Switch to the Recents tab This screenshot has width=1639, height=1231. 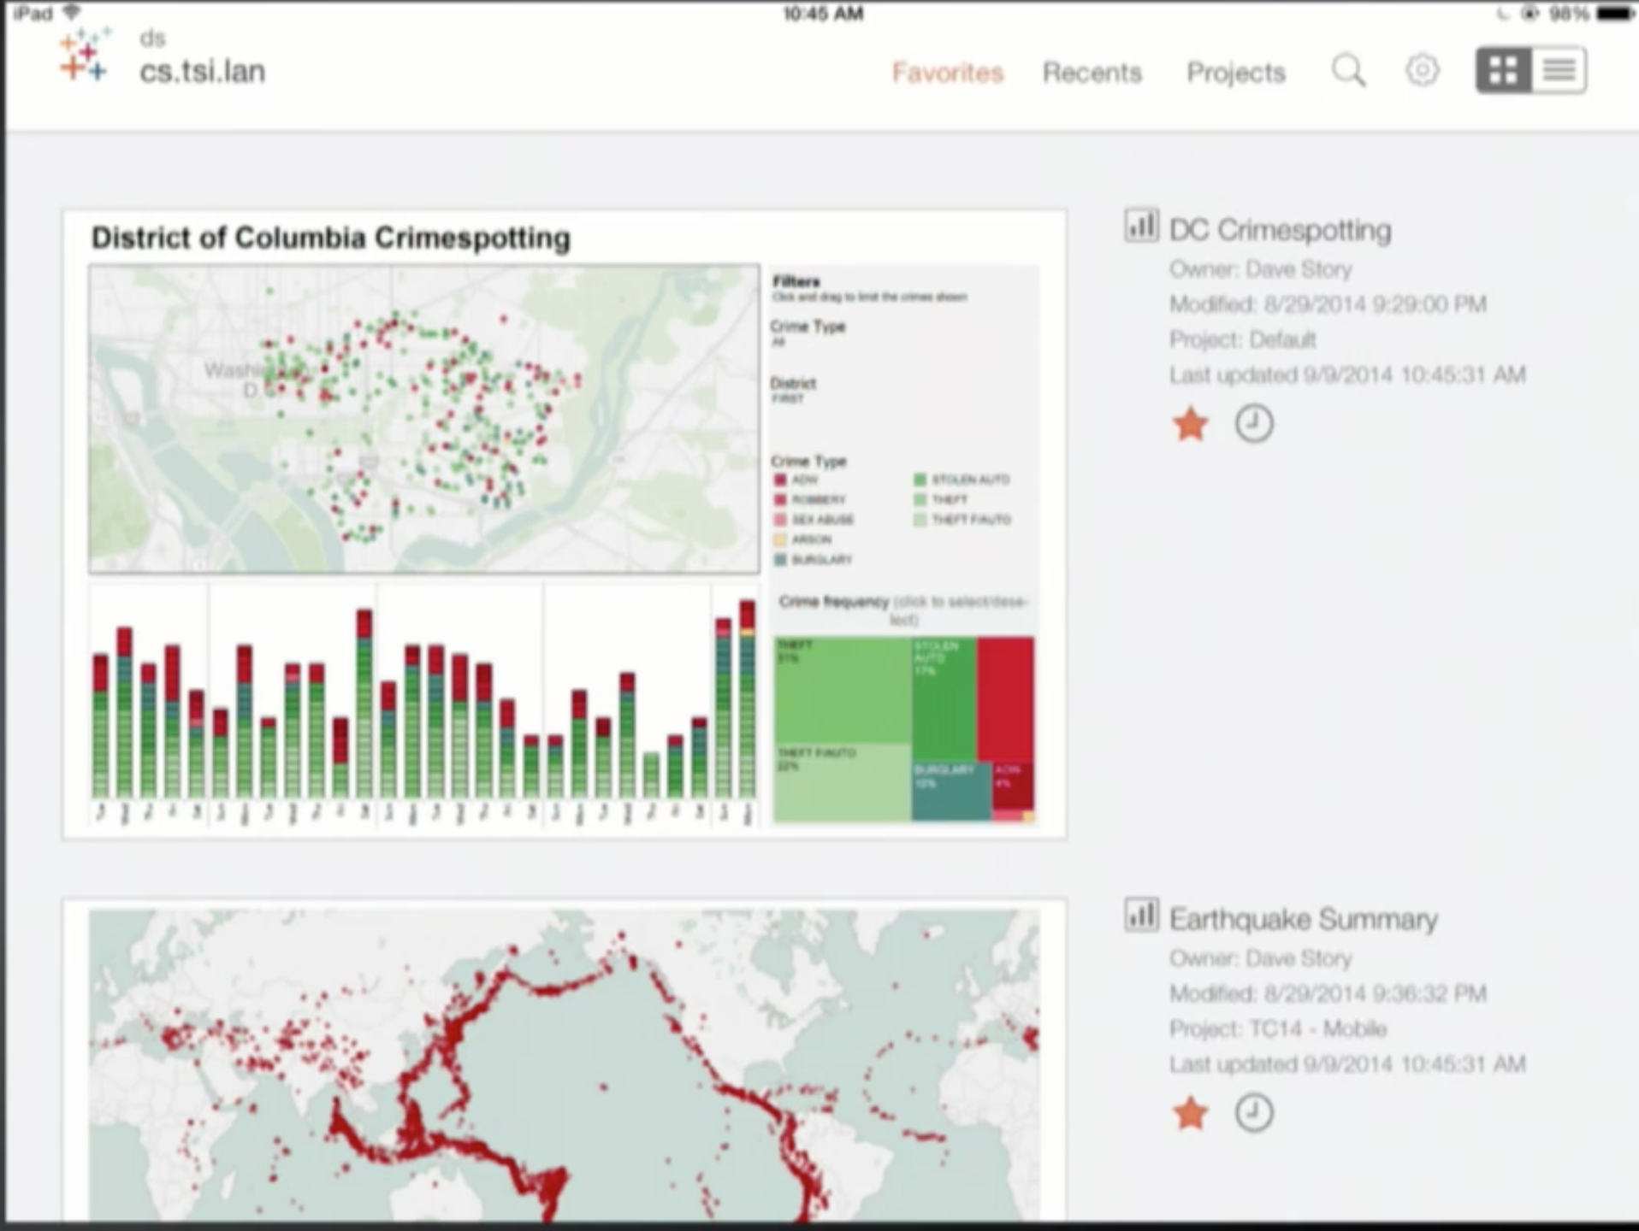point(1092,73)
